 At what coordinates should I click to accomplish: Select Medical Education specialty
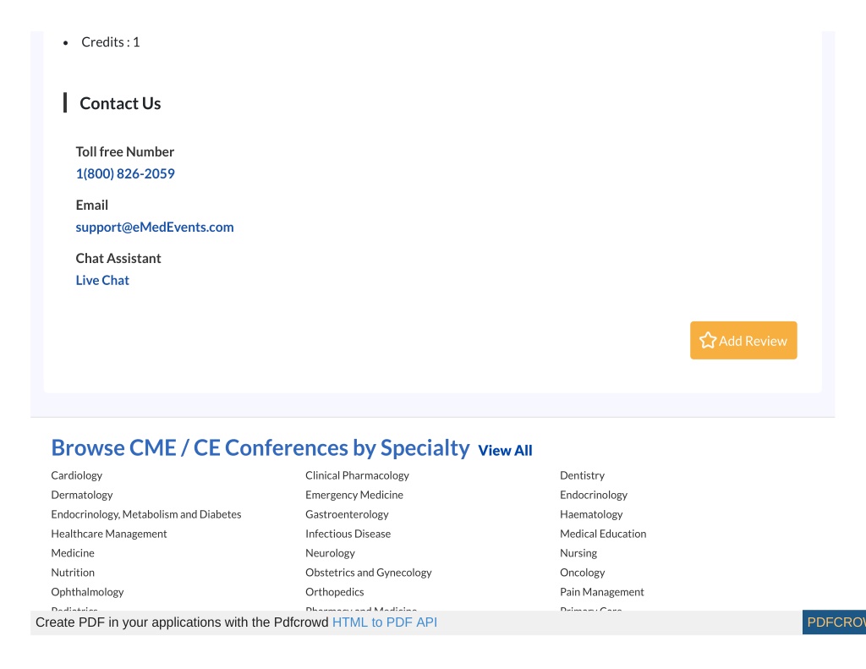point(603,534)
